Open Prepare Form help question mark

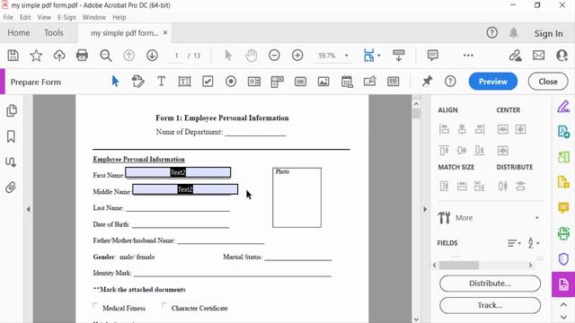(x=450, y=82)
